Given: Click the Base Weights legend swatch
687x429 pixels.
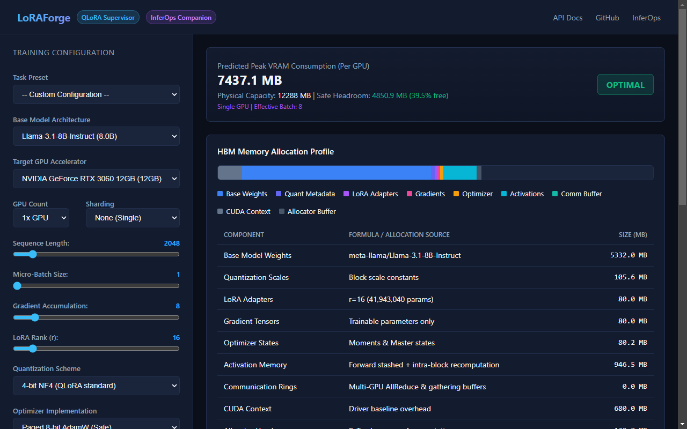Looking at the screenshot, I should [x=220, y=194].
